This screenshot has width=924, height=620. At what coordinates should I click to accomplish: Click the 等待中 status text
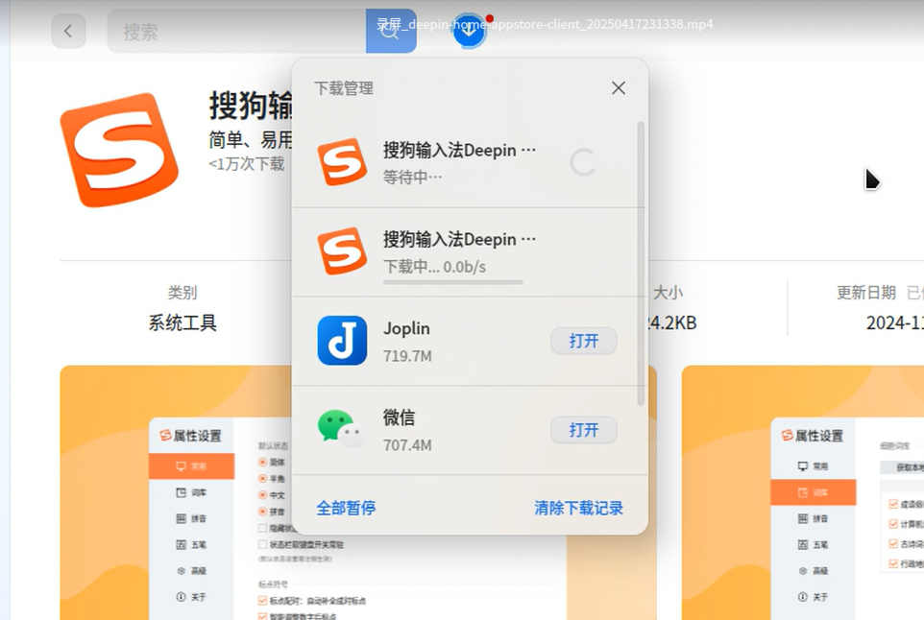[412, 178]
